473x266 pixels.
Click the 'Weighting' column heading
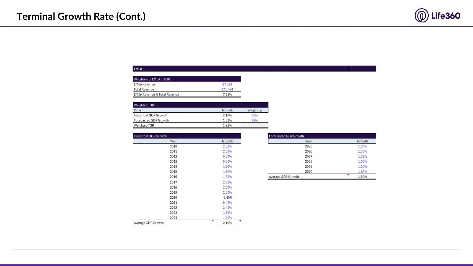tap(255, 110)
